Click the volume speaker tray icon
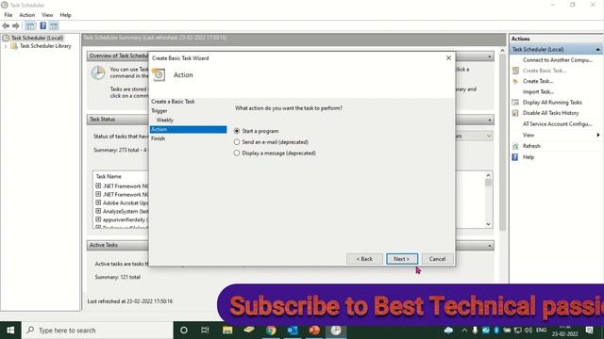The width and height of the screenshot is (604, 339). click(x=528, y=331)
